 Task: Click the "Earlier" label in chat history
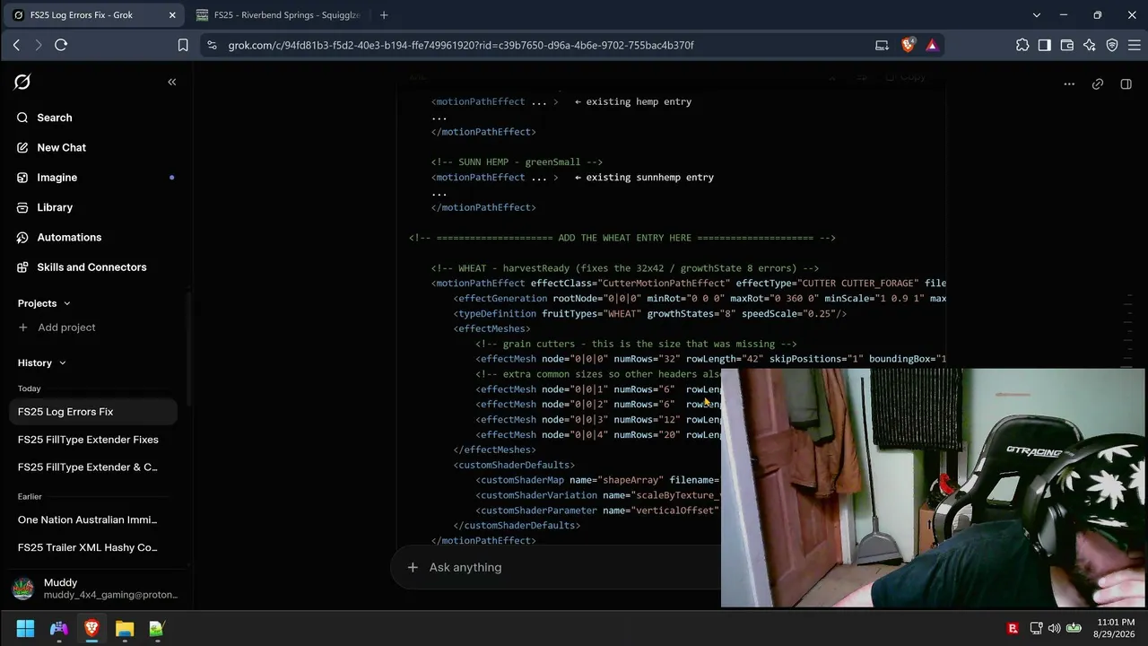point(30,496)
